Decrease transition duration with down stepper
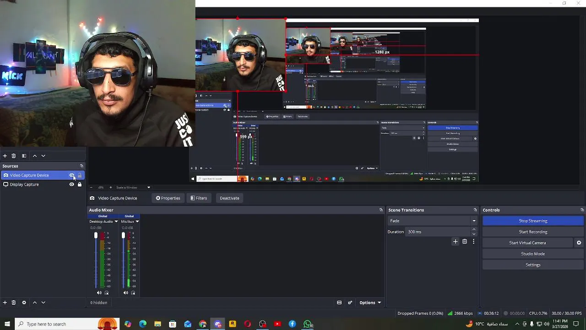Viewport: 586px width, 330px height. pyautogui.click(x=474, y=234)
